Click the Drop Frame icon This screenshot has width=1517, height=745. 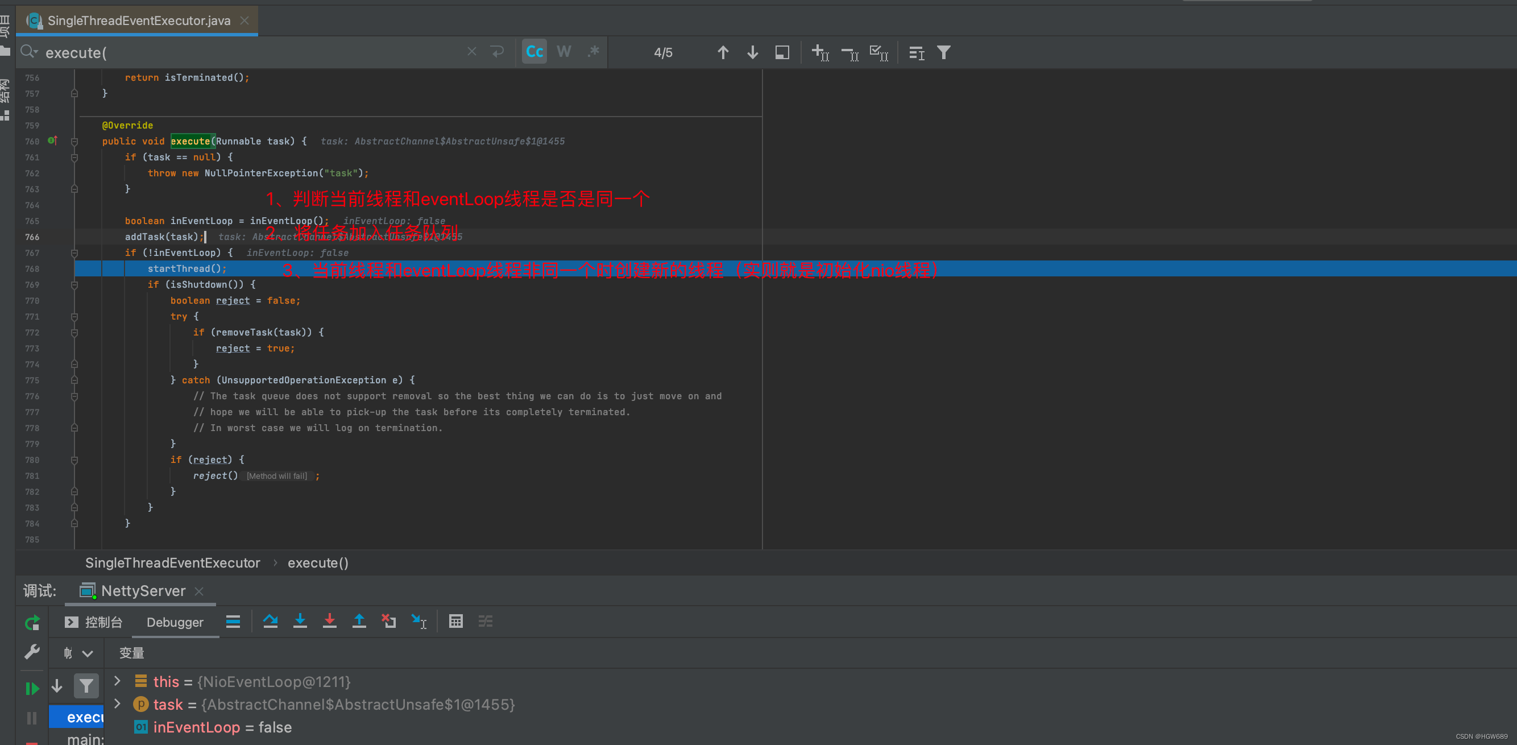[x=389, y=620]
